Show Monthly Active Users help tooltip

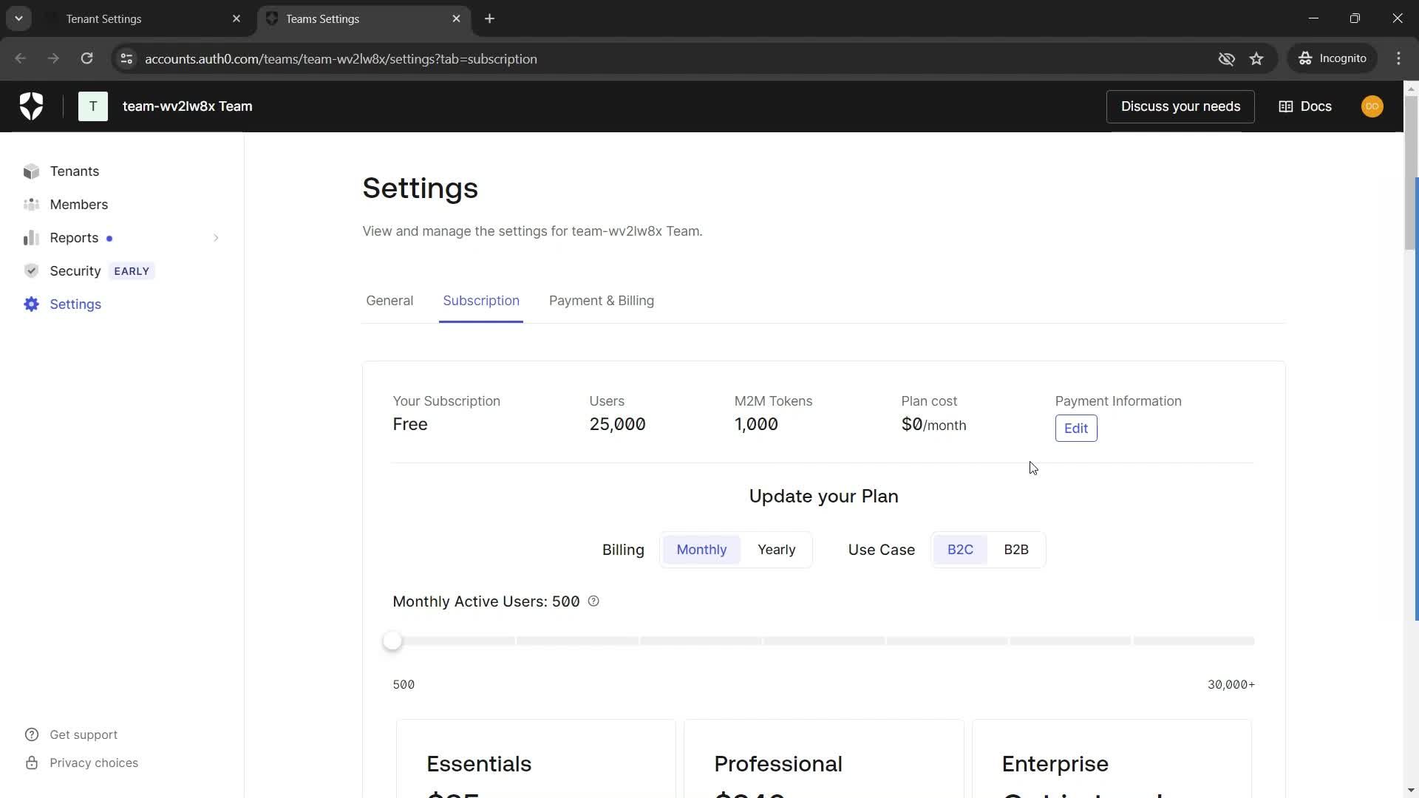pyautogui.click(x=593, y=601)
